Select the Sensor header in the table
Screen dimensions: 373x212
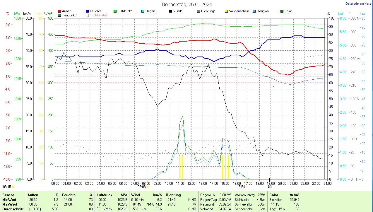(x=8, y=195)
